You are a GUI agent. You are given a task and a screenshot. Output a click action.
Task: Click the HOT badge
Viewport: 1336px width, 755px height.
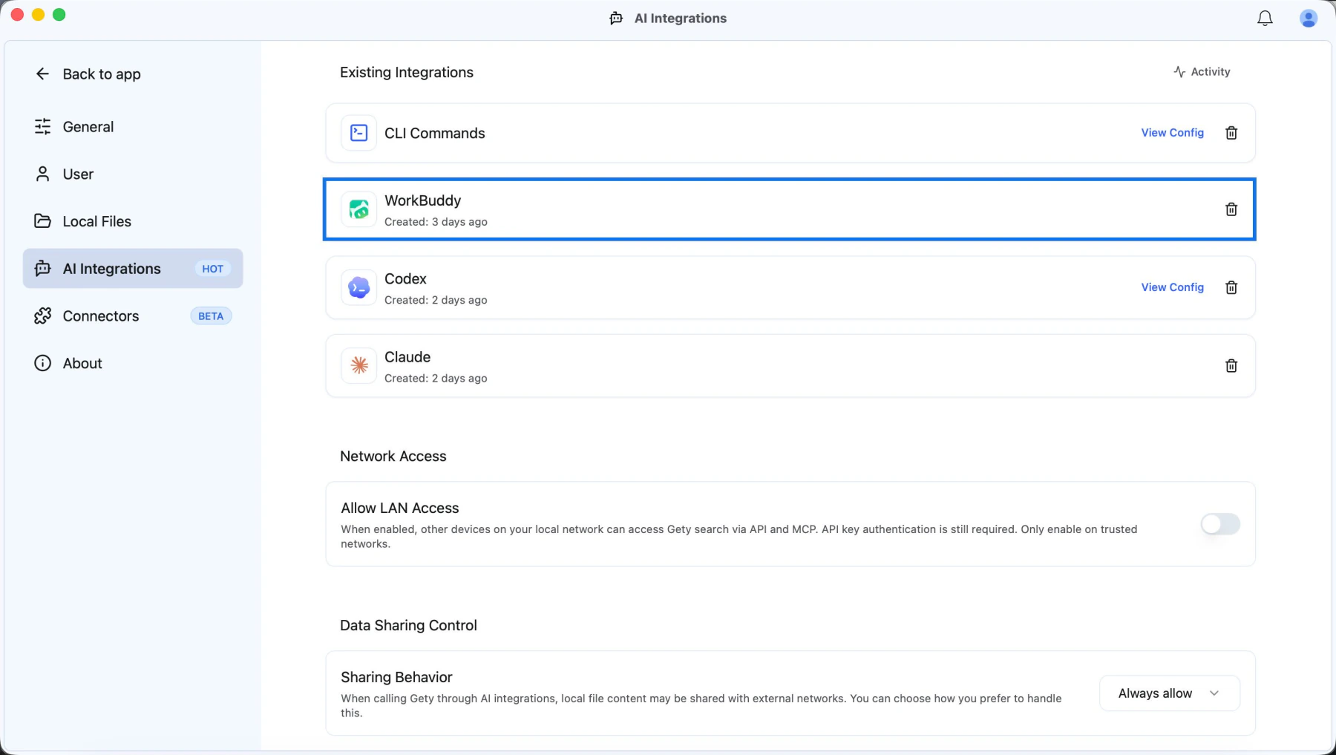pyautogui.click(x=212, y=269)
